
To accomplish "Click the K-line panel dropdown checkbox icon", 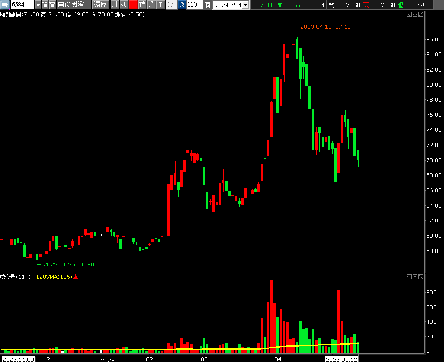I will point(409,14).
